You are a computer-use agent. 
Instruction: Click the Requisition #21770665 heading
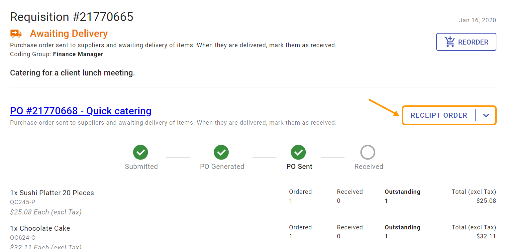[x=71, y=17]
